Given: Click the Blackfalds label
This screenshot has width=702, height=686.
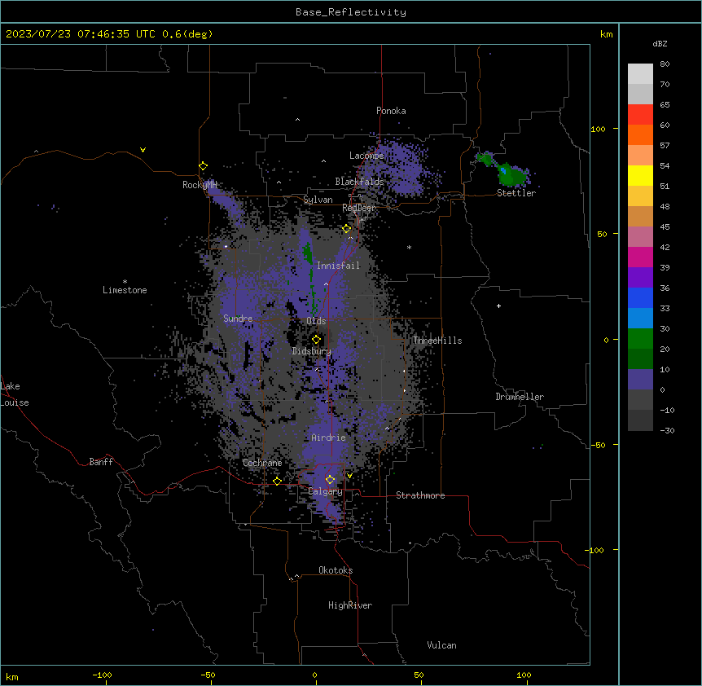Looking at the screenshot, I should click(359, 182).
